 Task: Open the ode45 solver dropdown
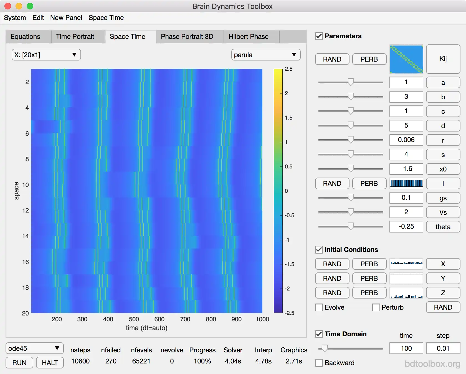coord(34,348)
